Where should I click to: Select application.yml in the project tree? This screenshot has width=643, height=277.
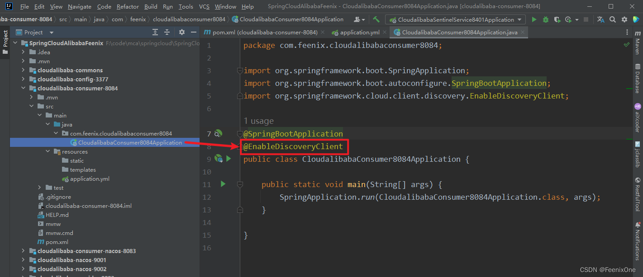90,178
